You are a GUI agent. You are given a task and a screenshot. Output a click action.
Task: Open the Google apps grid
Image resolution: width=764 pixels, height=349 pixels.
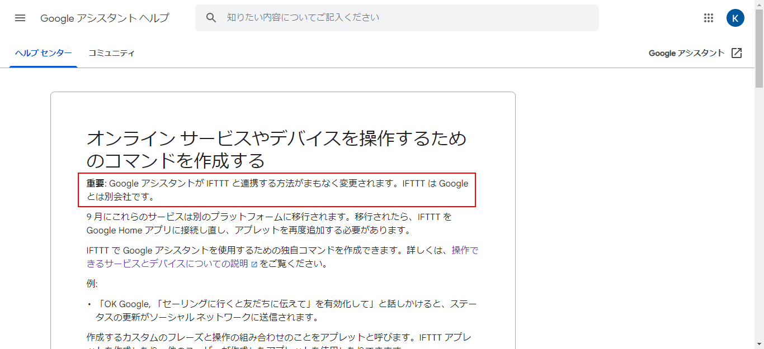tap(709, 18)
